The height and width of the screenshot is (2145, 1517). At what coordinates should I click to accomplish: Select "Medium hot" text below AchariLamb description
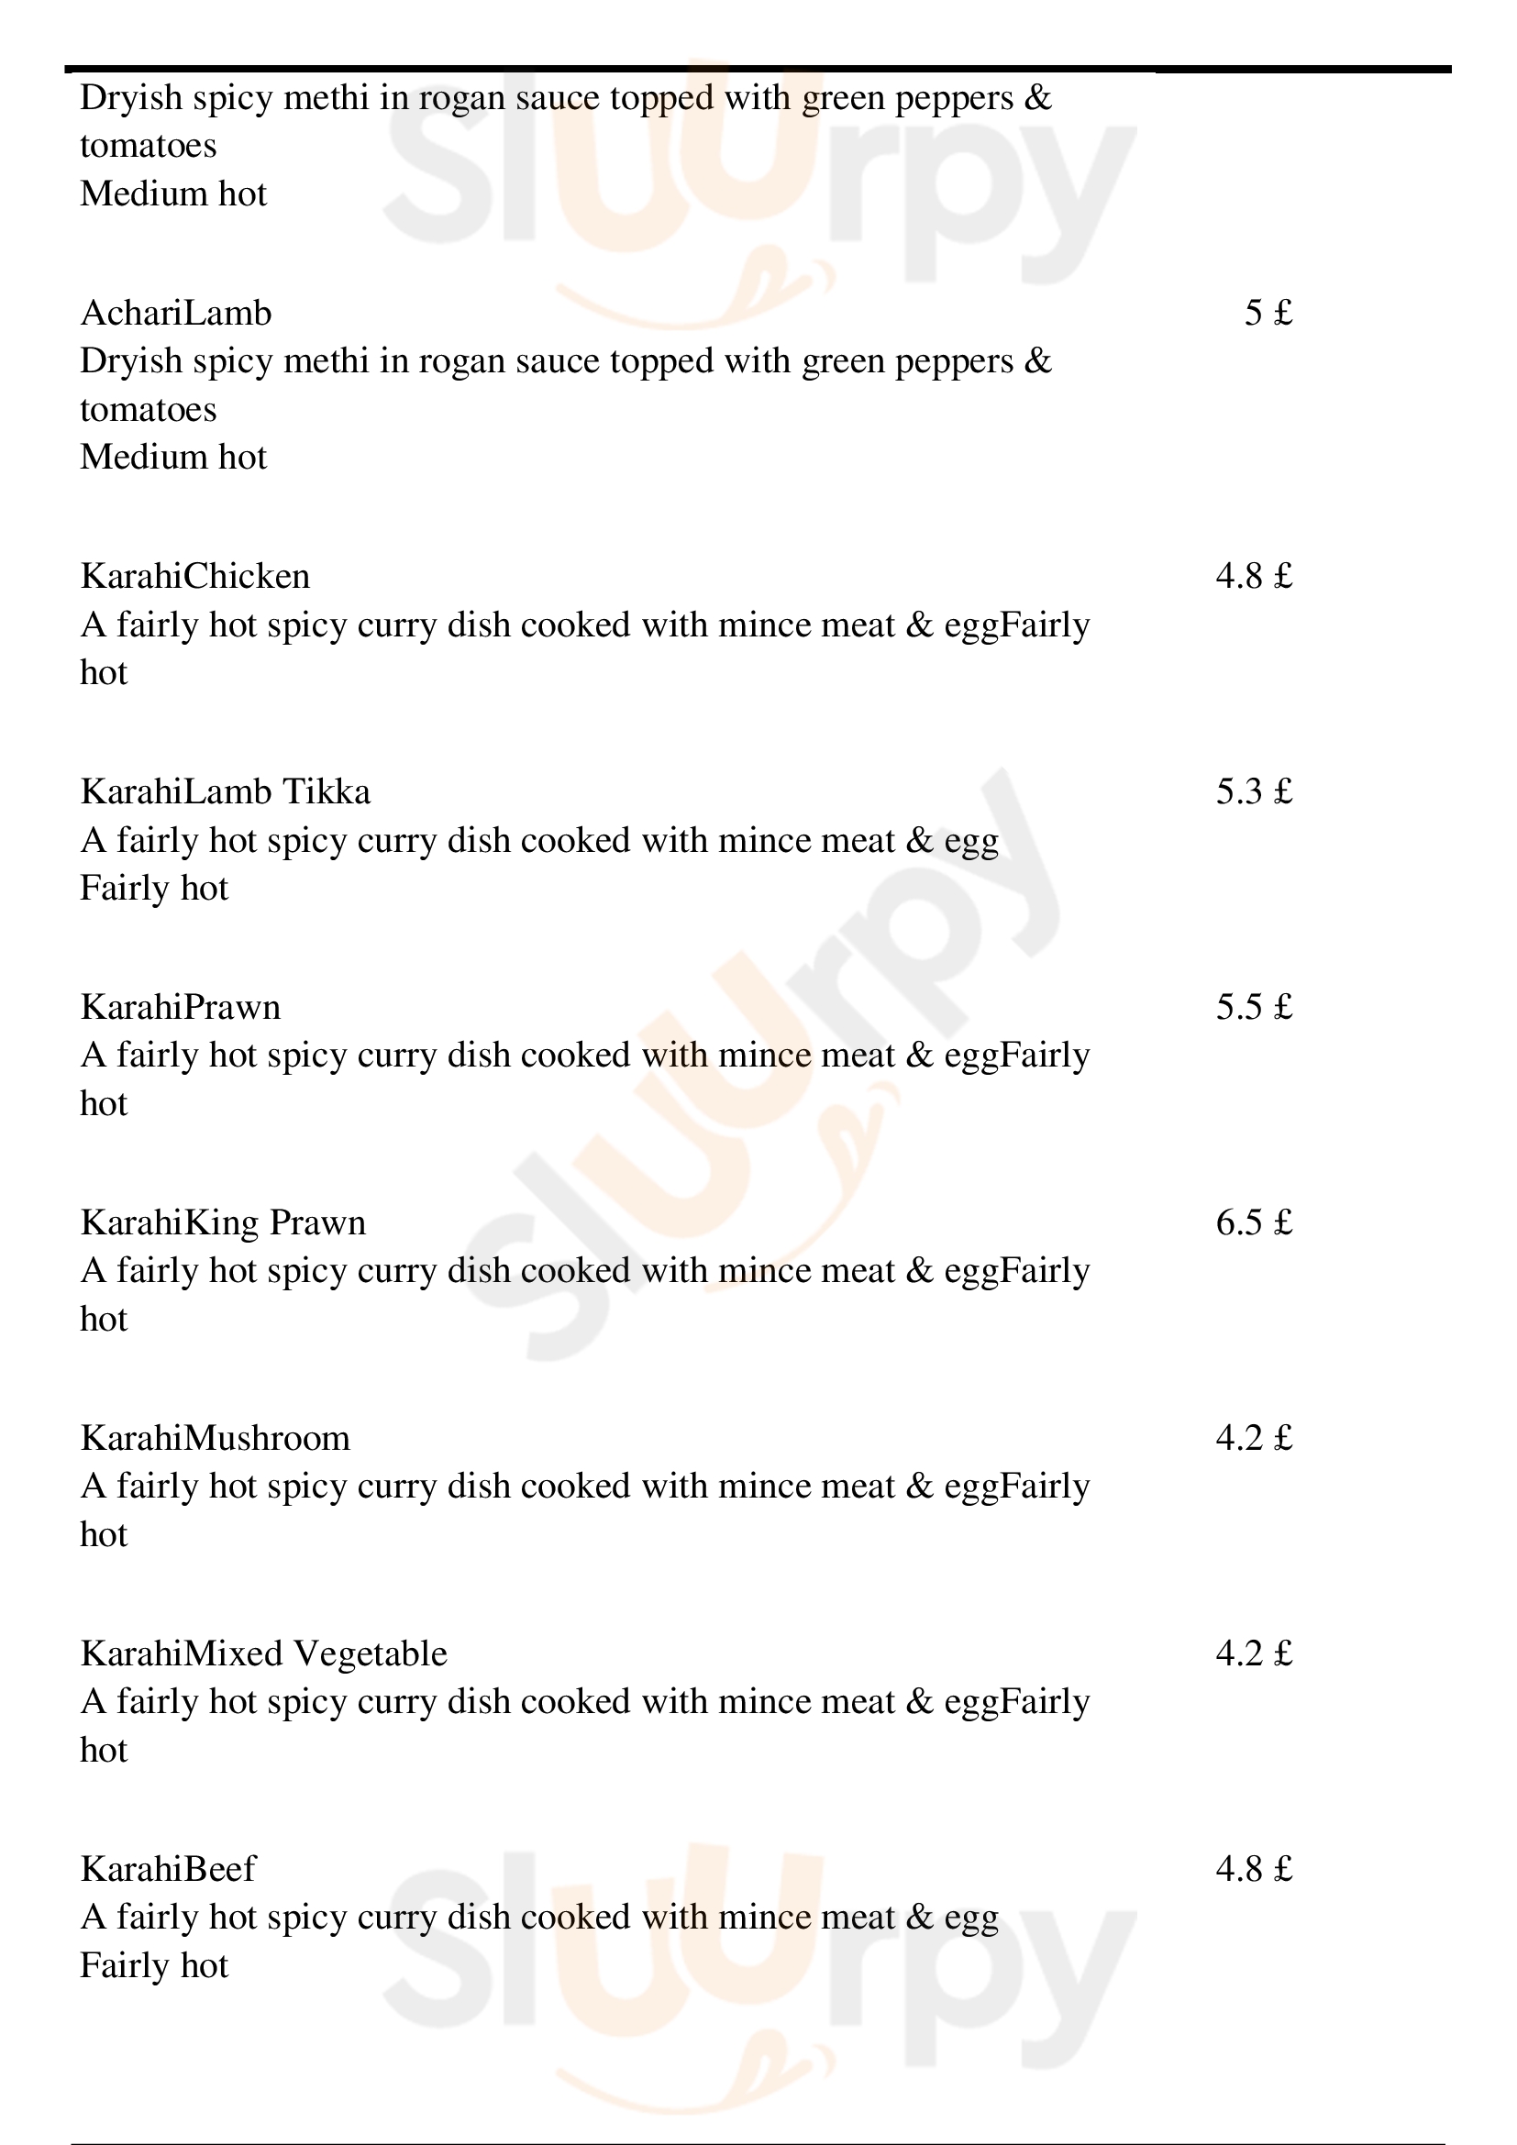pyautogui.click(x=173, y=458)
